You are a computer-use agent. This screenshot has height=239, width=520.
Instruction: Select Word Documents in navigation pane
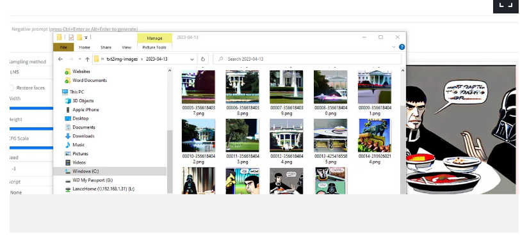[x=90, y=80]
